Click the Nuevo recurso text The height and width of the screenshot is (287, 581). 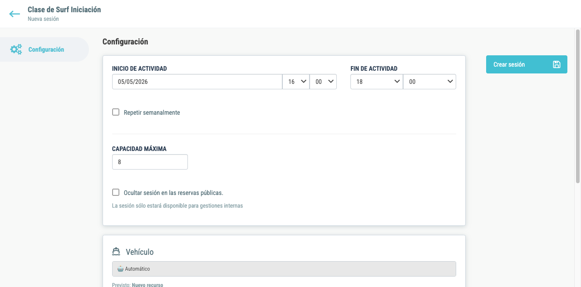pyautogui.click(x=147, y=285)
